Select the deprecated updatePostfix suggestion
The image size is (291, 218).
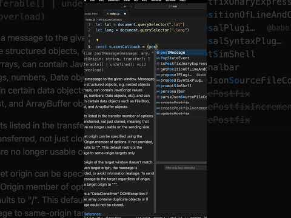tap(181, 114)
